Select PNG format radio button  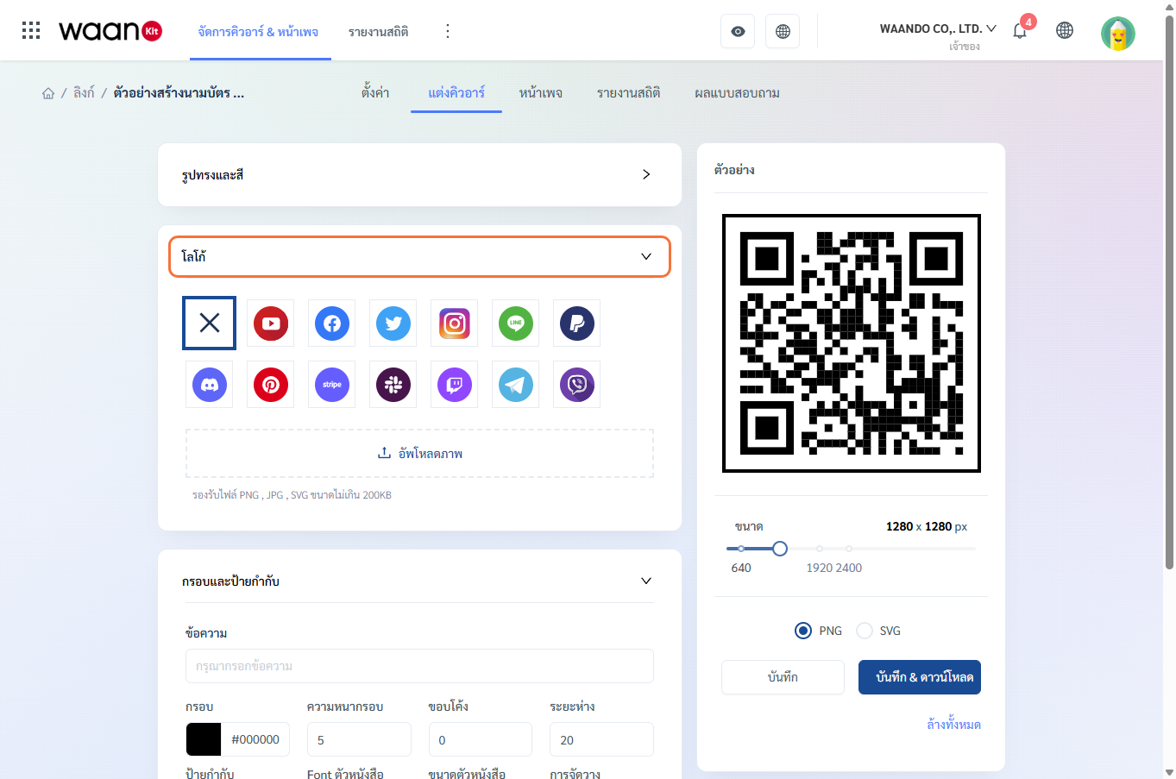pyautogui.click(x=803, y=631)
